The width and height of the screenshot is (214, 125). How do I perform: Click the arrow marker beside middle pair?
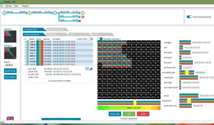point(163,73)
